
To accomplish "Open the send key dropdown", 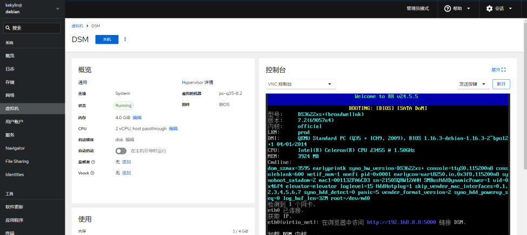I will 473,84.
